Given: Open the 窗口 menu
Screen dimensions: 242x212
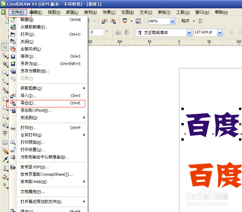Looking at the screenshot, I should [202, 12].
